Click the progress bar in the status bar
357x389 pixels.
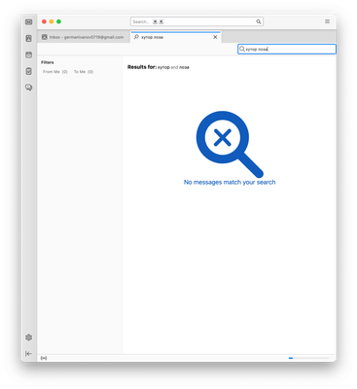coord(308,358)
